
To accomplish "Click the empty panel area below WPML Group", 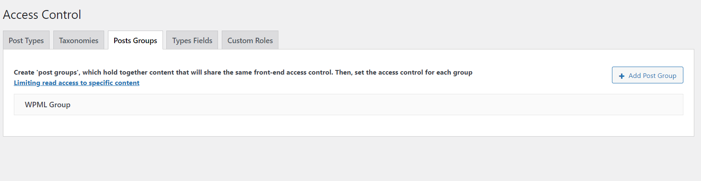I will point(348,126).
